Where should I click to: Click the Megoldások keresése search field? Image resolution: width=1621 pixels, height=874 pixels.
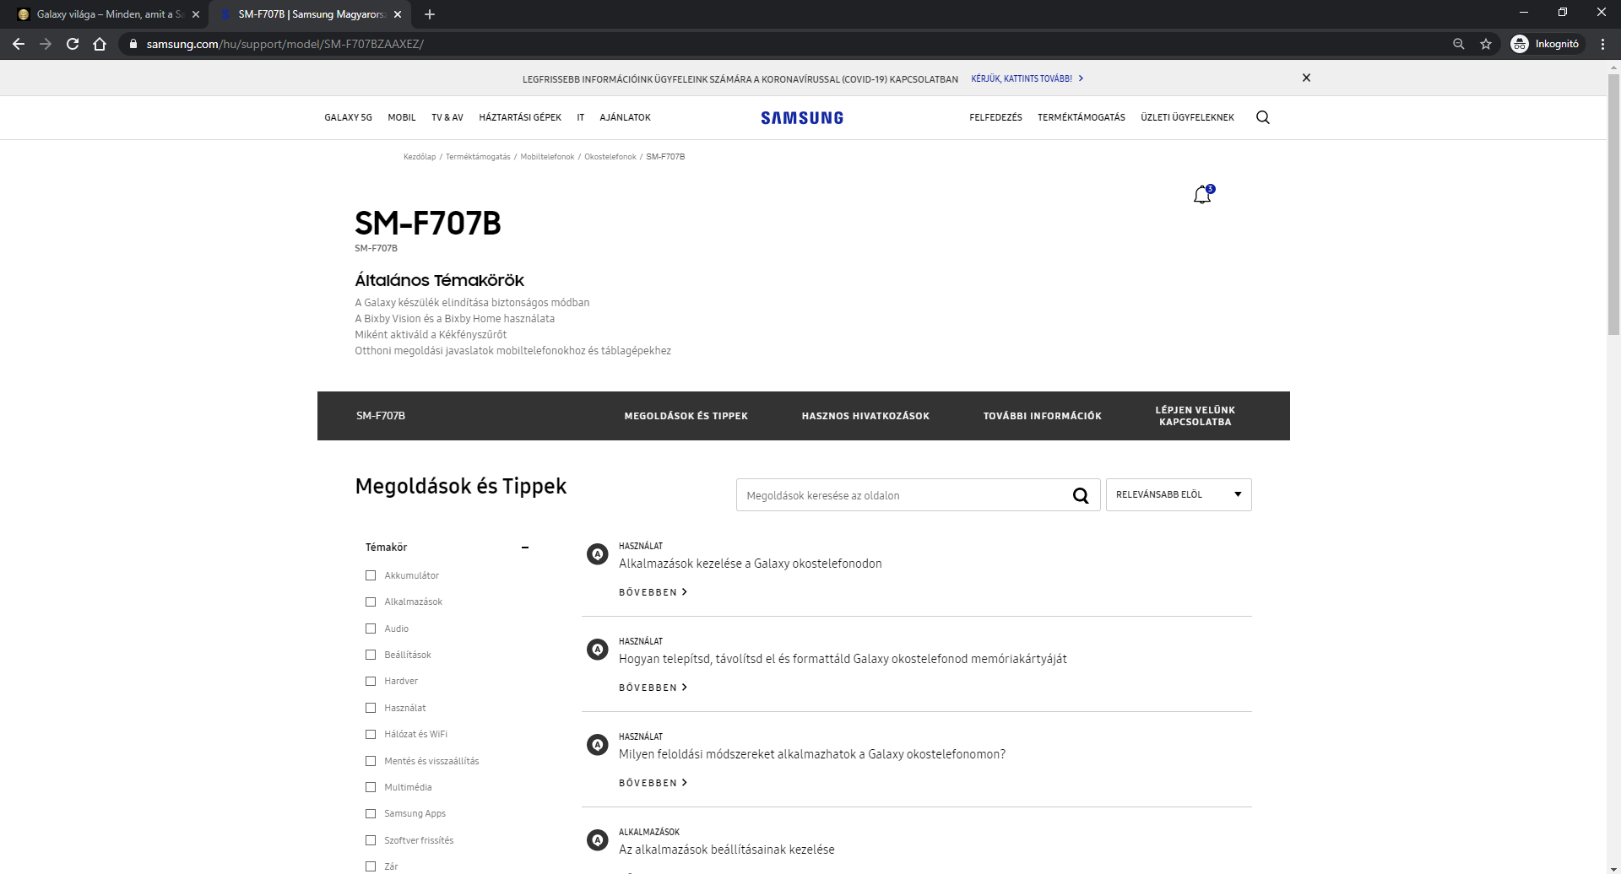pyautogui.click(x=899, y=495)
